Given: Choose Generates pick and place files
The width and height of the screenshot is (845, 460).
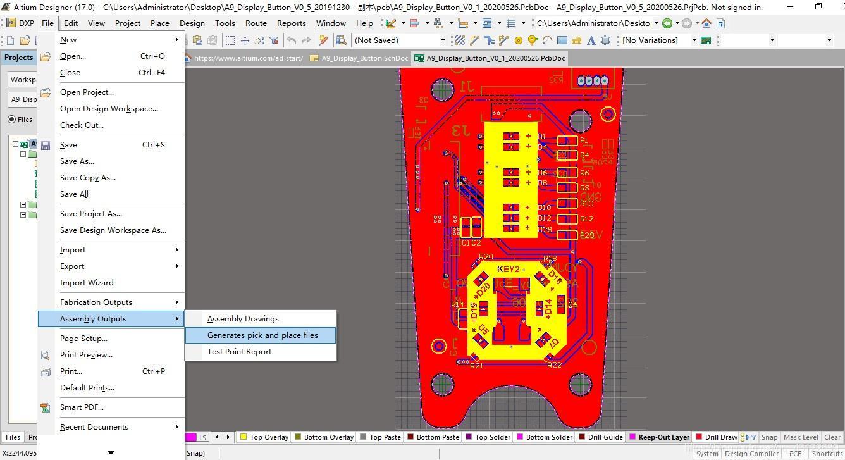Looking at the screenshot, I should pos(261,335).
